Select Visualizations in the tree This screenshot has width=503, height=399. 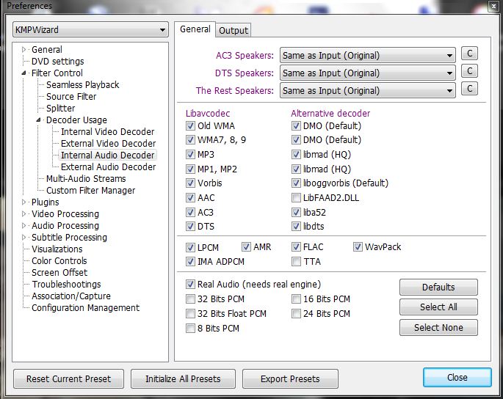click(57, 249)
